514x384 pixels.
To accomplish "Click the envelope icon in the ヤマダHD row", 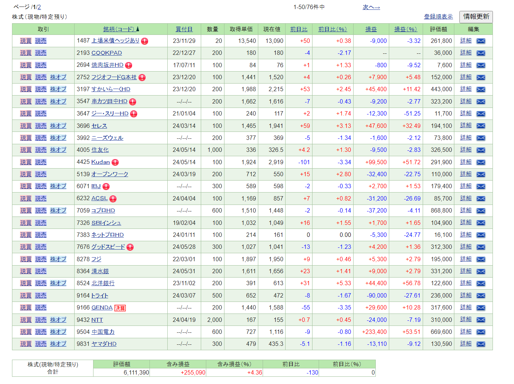I will 481,344.
